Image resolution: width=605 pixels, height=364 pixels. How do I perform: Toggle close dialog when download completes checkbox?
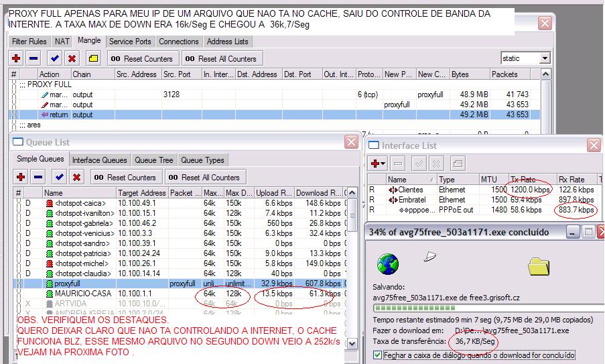(377, 355)
